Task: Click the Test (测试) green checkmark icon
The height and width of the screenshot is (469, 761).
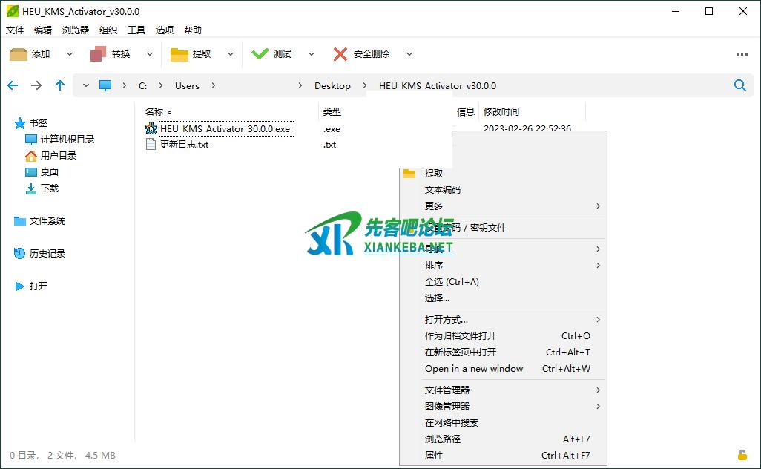Action: click(x=260, y=54)
